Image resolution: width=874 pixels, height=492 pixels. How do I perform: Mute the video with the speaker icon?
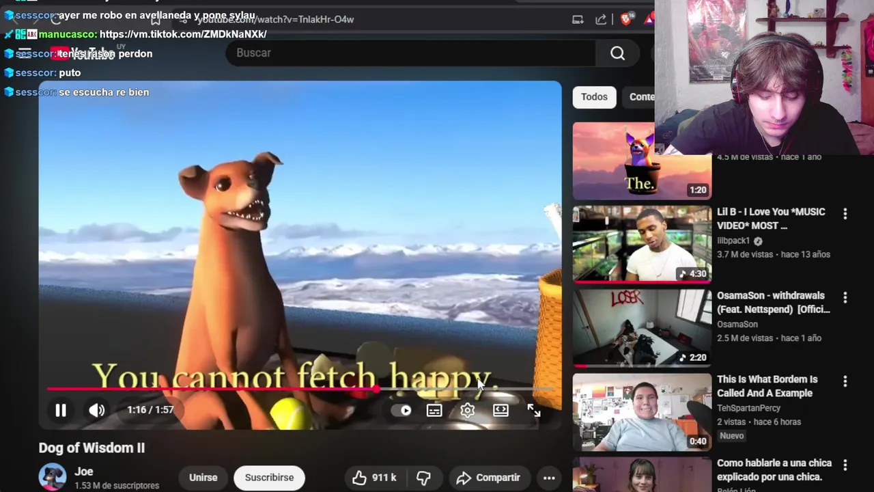(96, 410)
